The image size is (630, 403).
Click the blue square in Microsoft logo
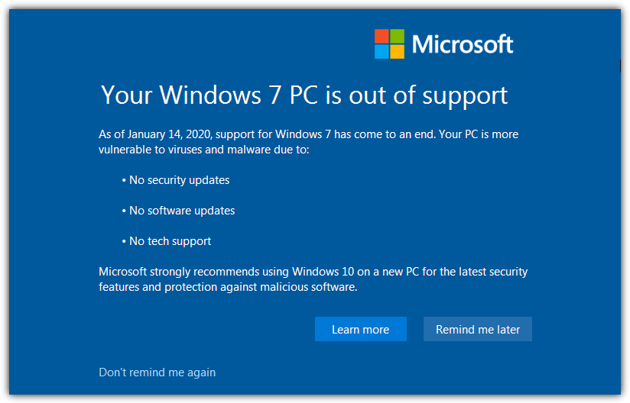[382, 52]
